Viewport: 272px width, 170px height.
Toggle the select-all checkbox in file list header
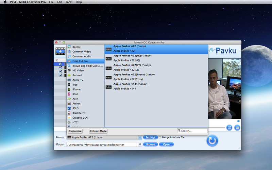pos(57,60)
